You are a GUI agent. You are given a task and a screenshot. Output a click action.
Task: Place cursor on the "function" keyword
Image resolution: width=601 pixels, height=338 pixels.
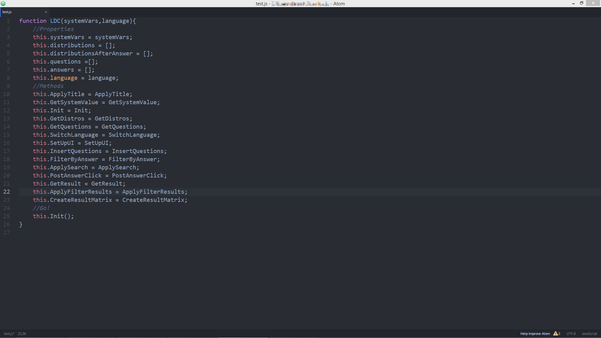pos(33,21)
